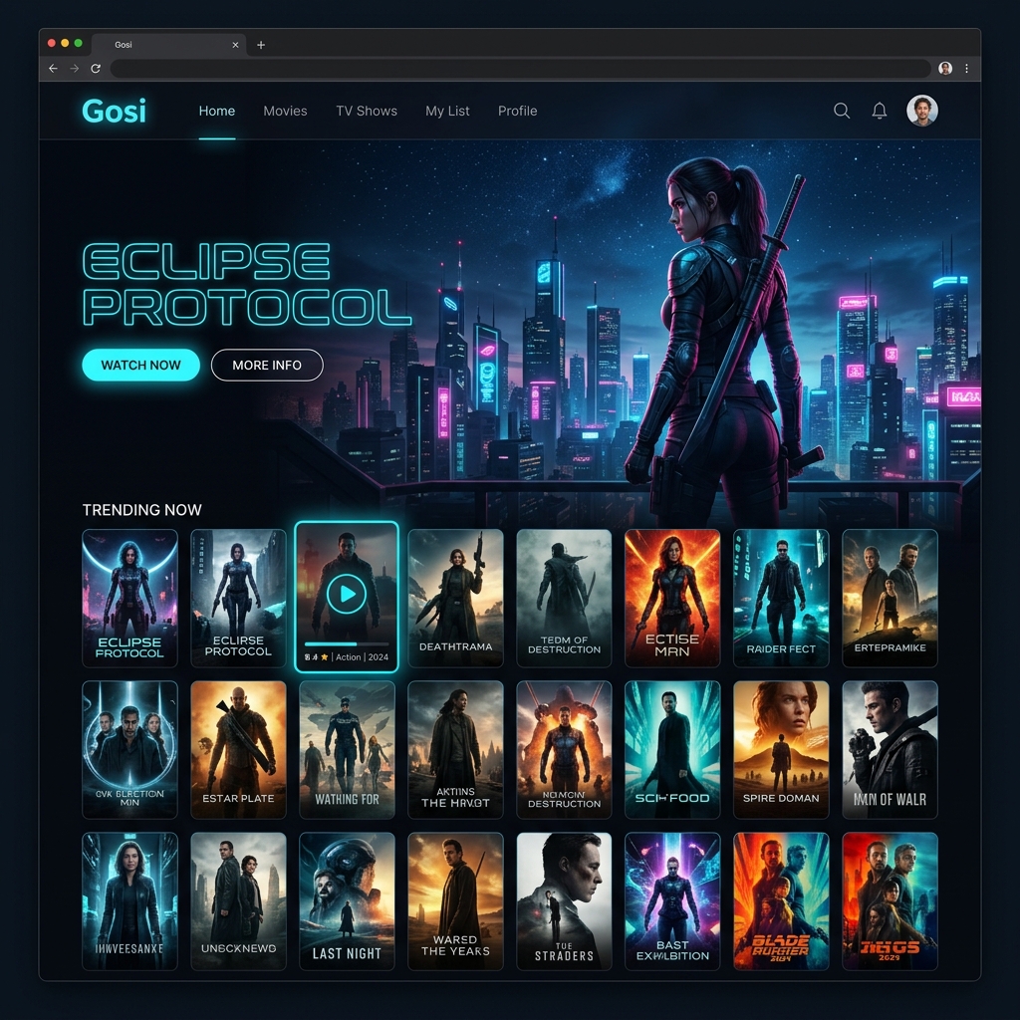This screenshot has width=1020, height=1020.
Task: Open the My List nav tab
Action: coord(447,112)
